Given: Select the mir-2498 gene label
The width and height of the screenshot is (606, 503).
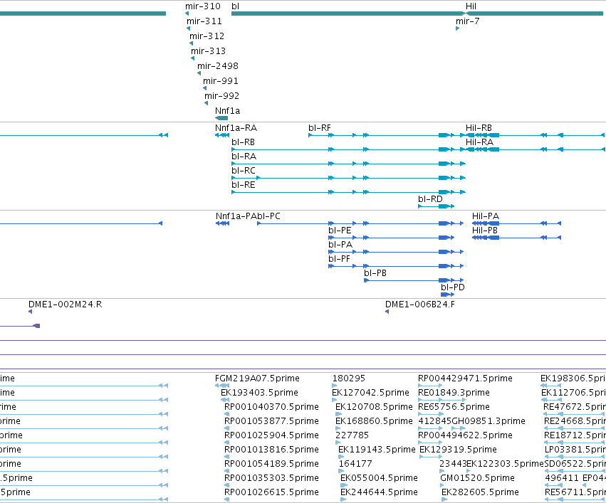Looking at the screenshot, I should tap(218, 66).
